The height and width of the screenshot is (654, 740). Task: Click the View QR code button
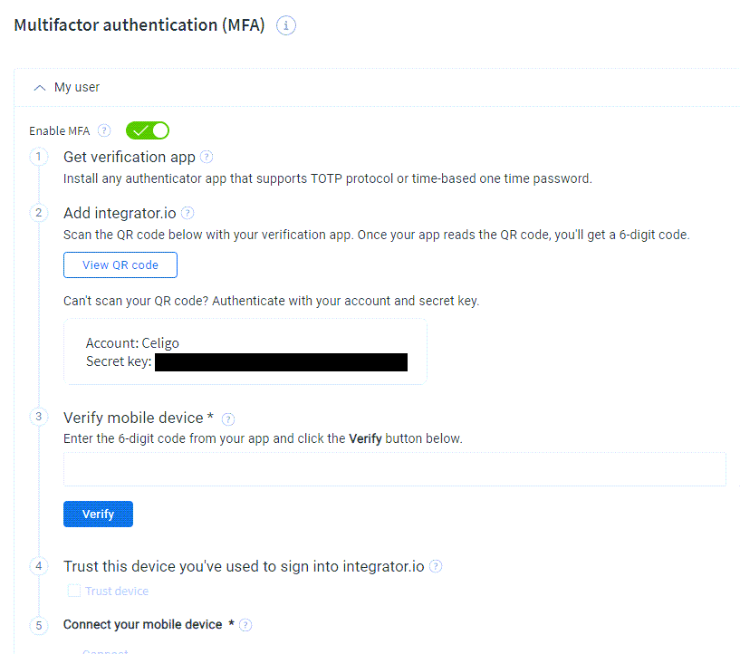pos(120,264)
